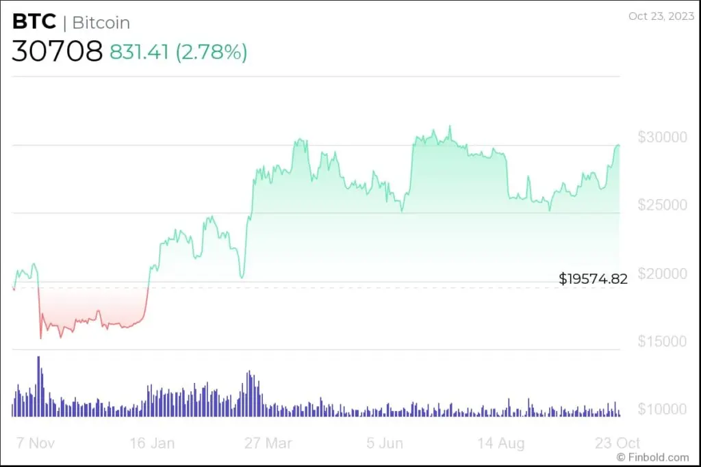Select the 14 Aug date marker
This screenshot has height=467, width=701.
point(501,443)
